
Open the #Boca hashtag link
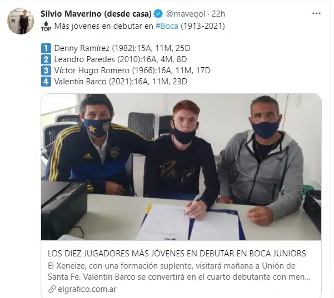pos(167,26)
